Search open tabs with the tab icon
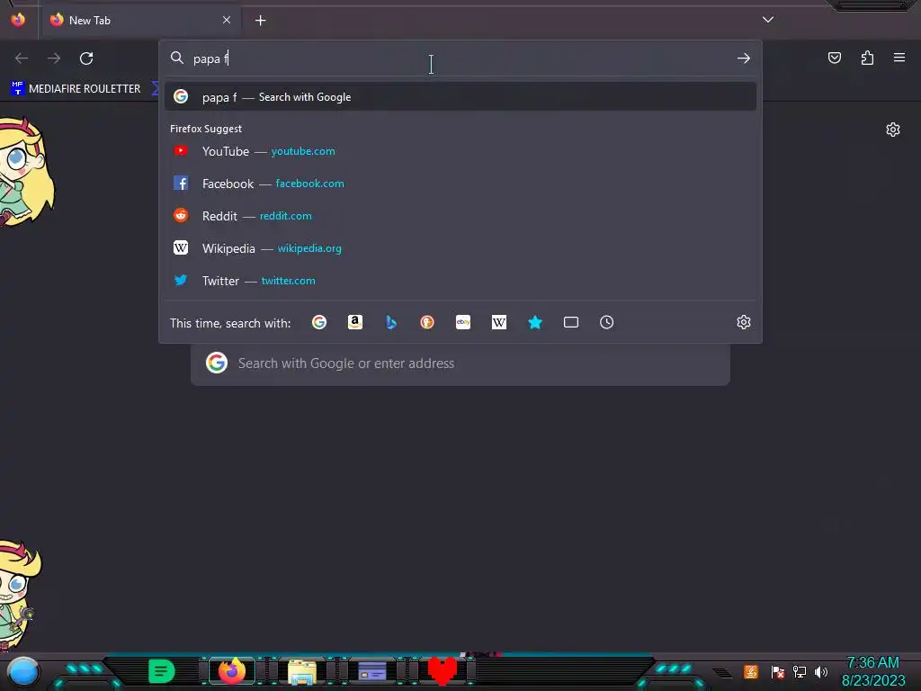Screen dimensions: 921x691 click(x=571, y=322)
